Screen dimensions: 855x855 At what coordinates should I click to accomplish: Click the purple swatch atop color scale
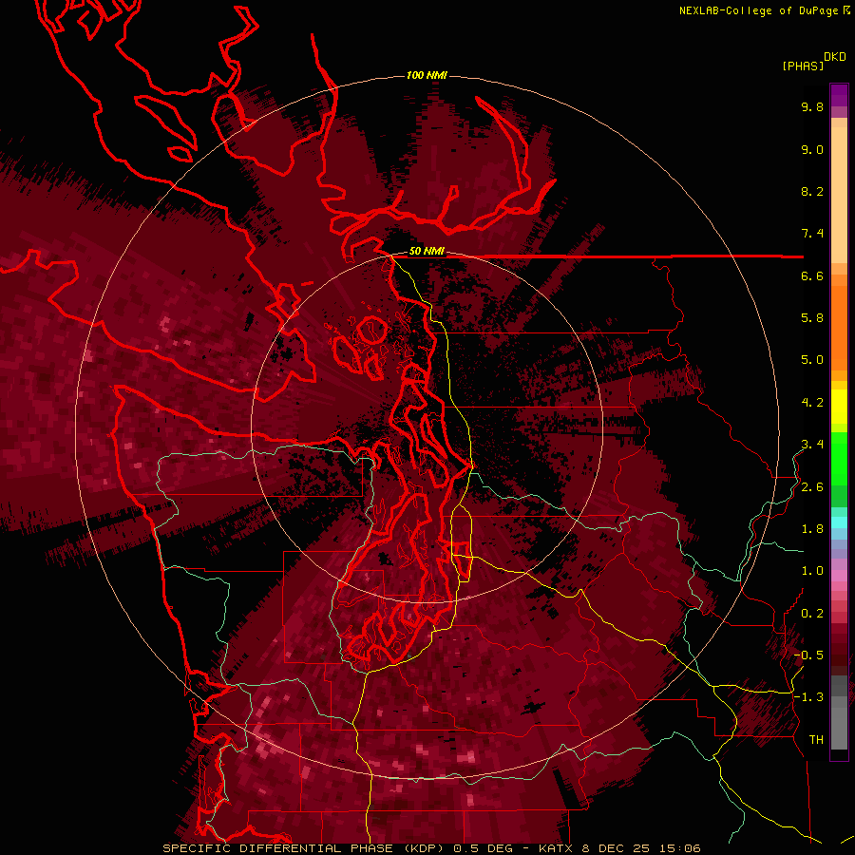(839, 95)
